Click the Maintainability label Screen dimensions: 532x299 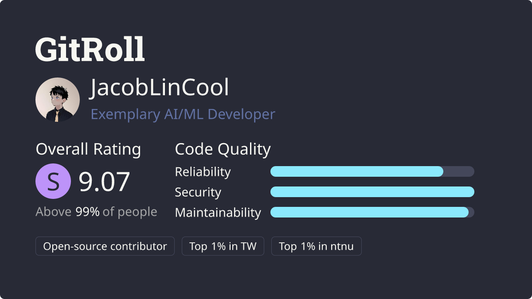pyautogui.click(x=218, y=213)
